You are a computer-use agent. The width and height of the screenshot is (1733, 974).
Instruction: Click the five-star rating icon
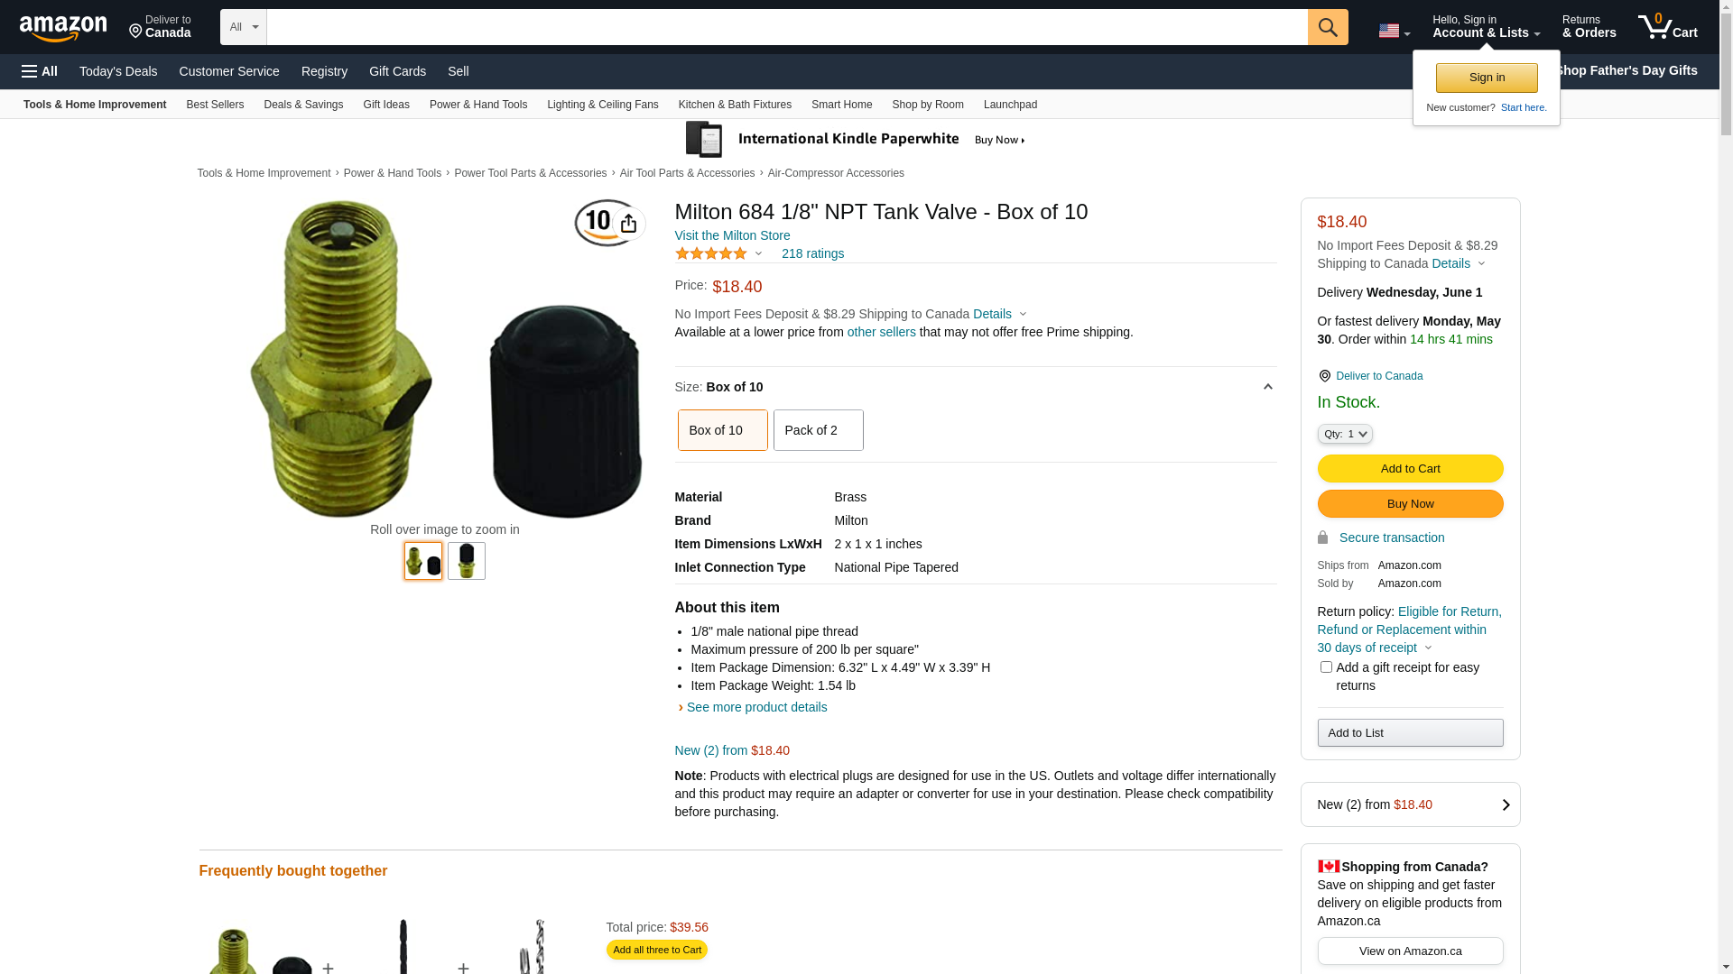point(711,253)
